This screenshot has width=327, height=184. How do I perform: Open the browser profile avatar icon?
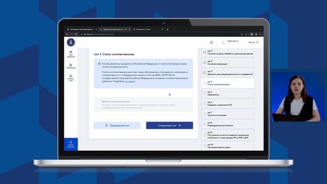click(256, 34)
